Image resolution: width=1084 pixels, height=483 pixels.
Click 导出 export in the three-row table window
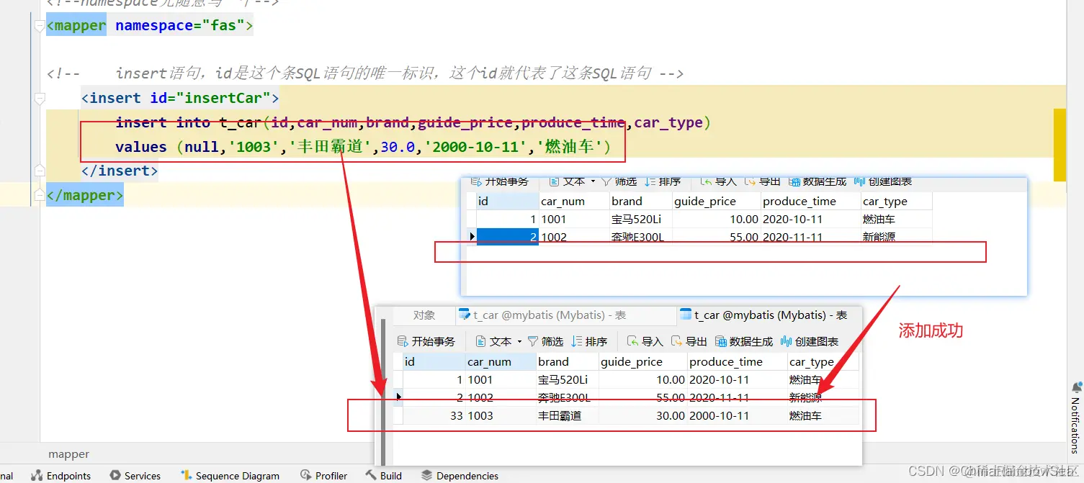(x=689, y=341)
